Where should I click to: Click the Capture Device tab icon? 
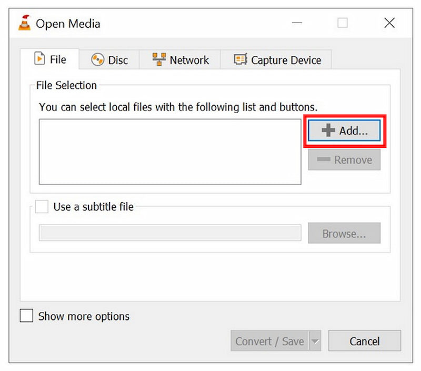[240, 59]
